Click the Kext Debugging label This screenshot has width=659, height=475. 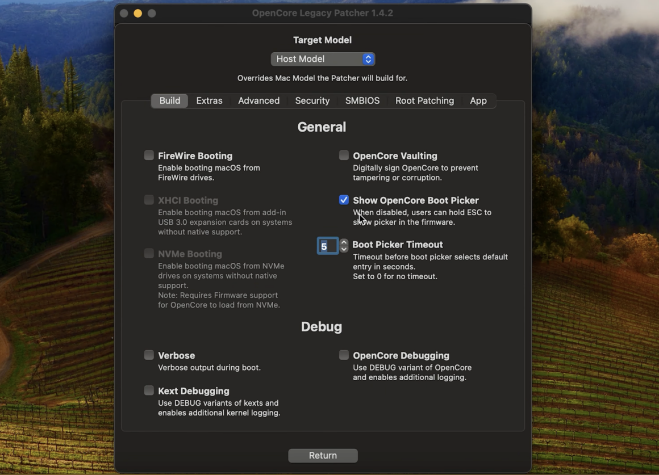[x=194, y=391]
